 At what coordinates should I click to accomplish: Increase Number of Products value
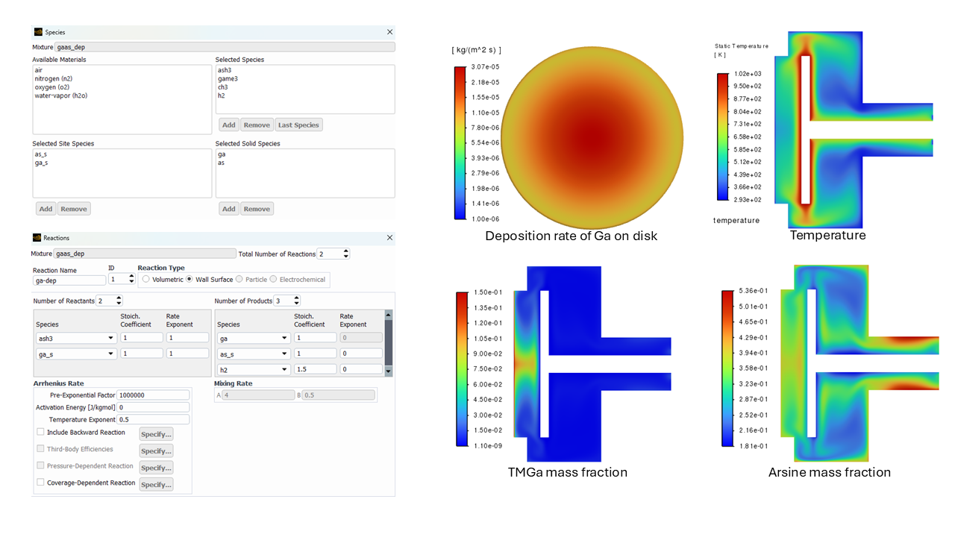296,298
